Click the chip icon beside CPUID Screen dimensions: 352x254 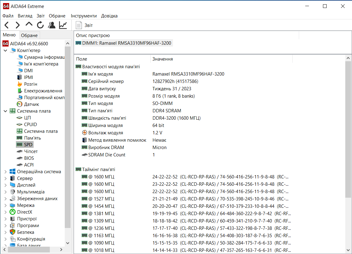pyautogui.click(x=20, y=125)
